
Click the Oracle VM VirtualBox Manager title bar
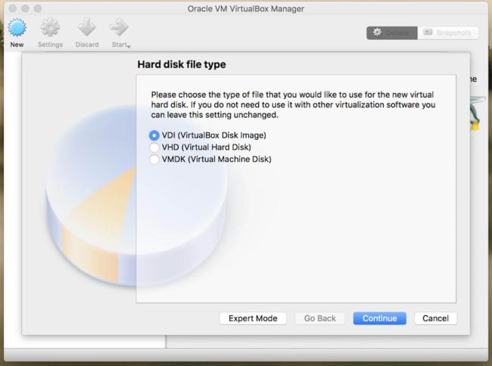tap(245, 8)
